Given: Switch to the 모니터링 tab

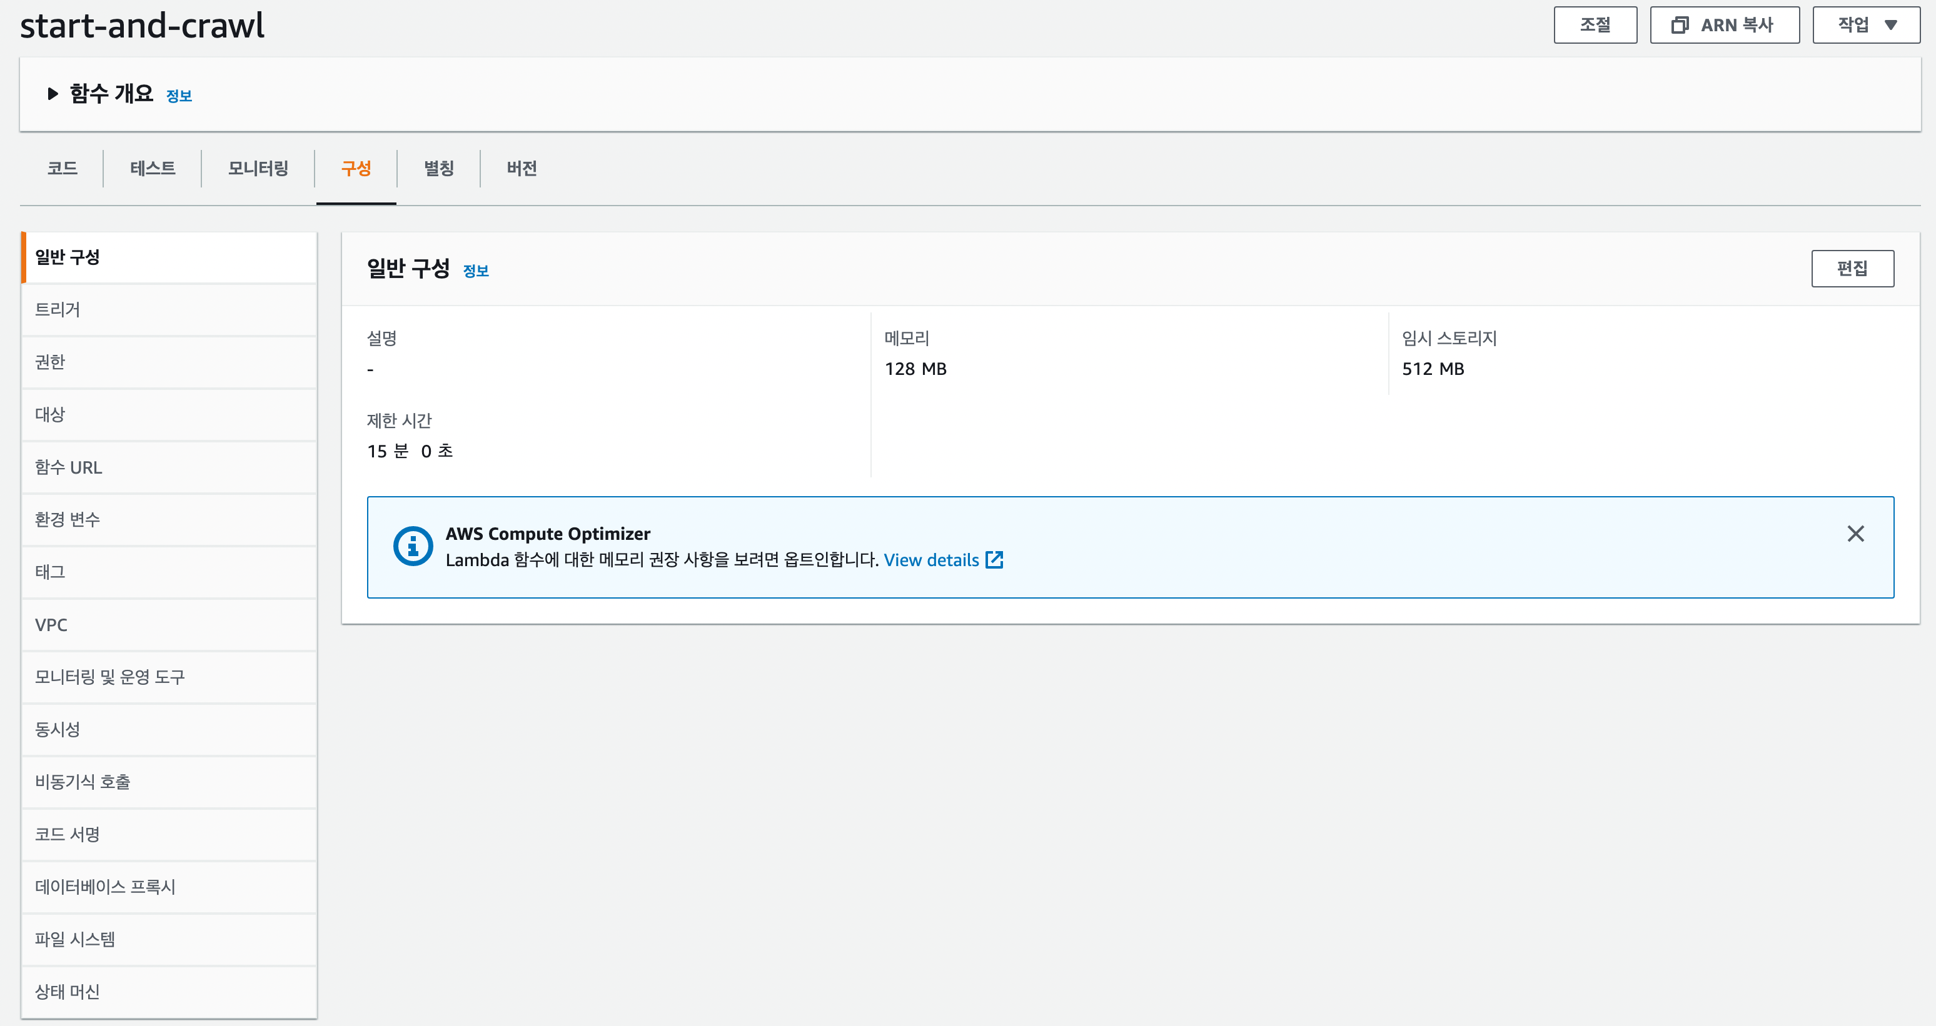Looking at the screenshot, I should pyautogui.click(x=258, y=168).
